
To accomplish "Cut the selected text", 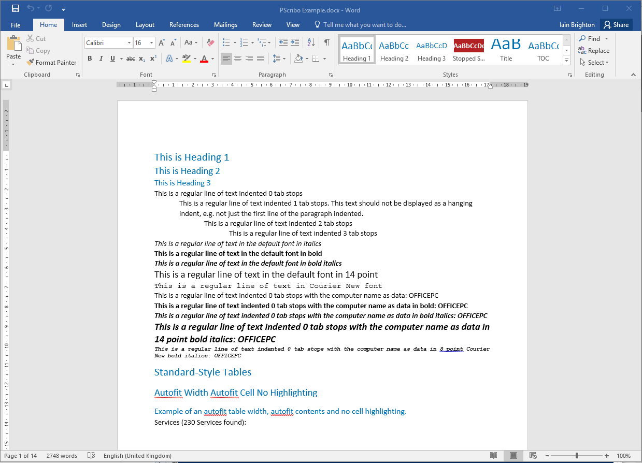I will click(x=36, y=39).
